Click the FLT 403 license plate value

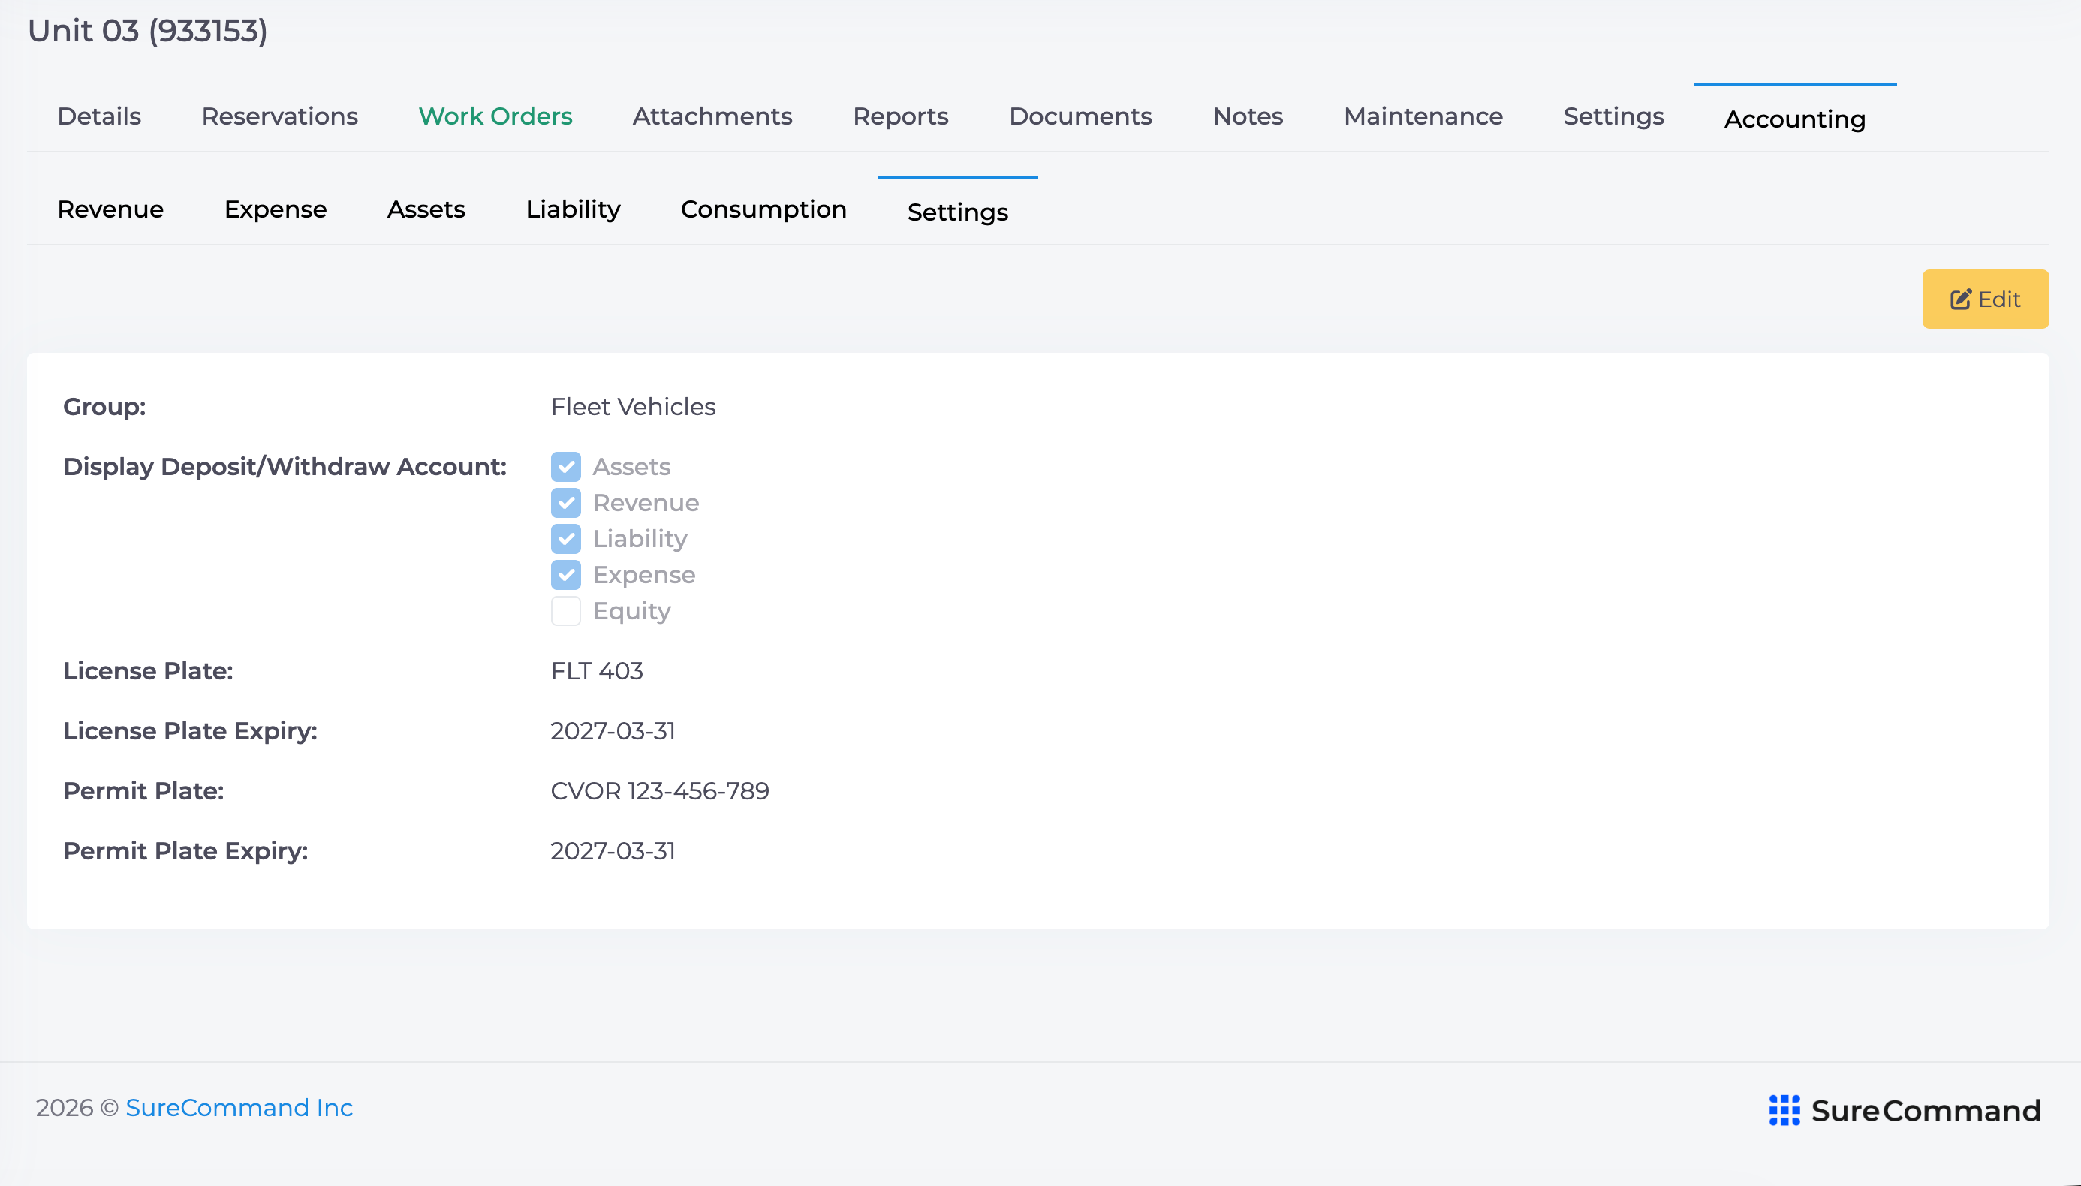pos(596,670)
